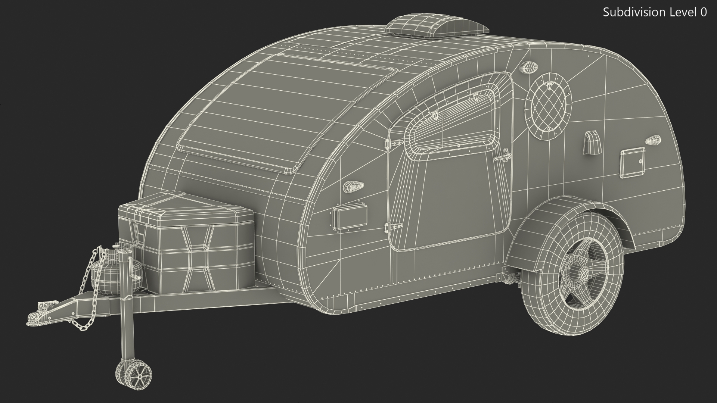Image resolution: width=717 pixels, height=403 pixels.
Task: Select the lower door hinge
Action: click(393, 227)
